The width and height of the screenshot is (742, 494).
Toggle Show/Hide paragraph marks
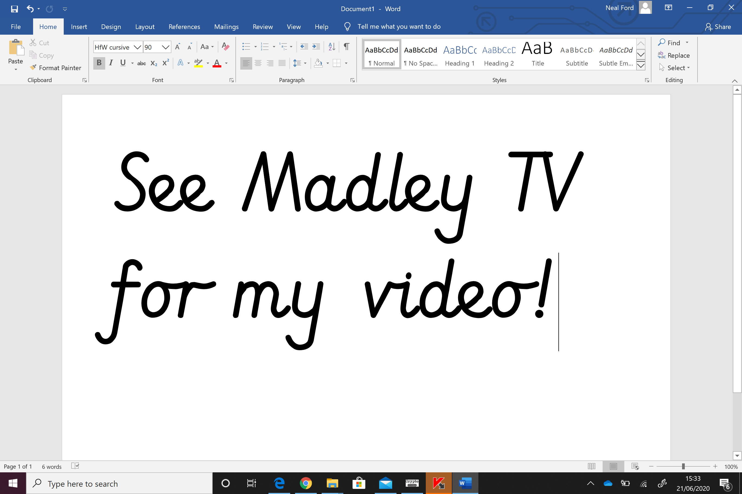346,47
